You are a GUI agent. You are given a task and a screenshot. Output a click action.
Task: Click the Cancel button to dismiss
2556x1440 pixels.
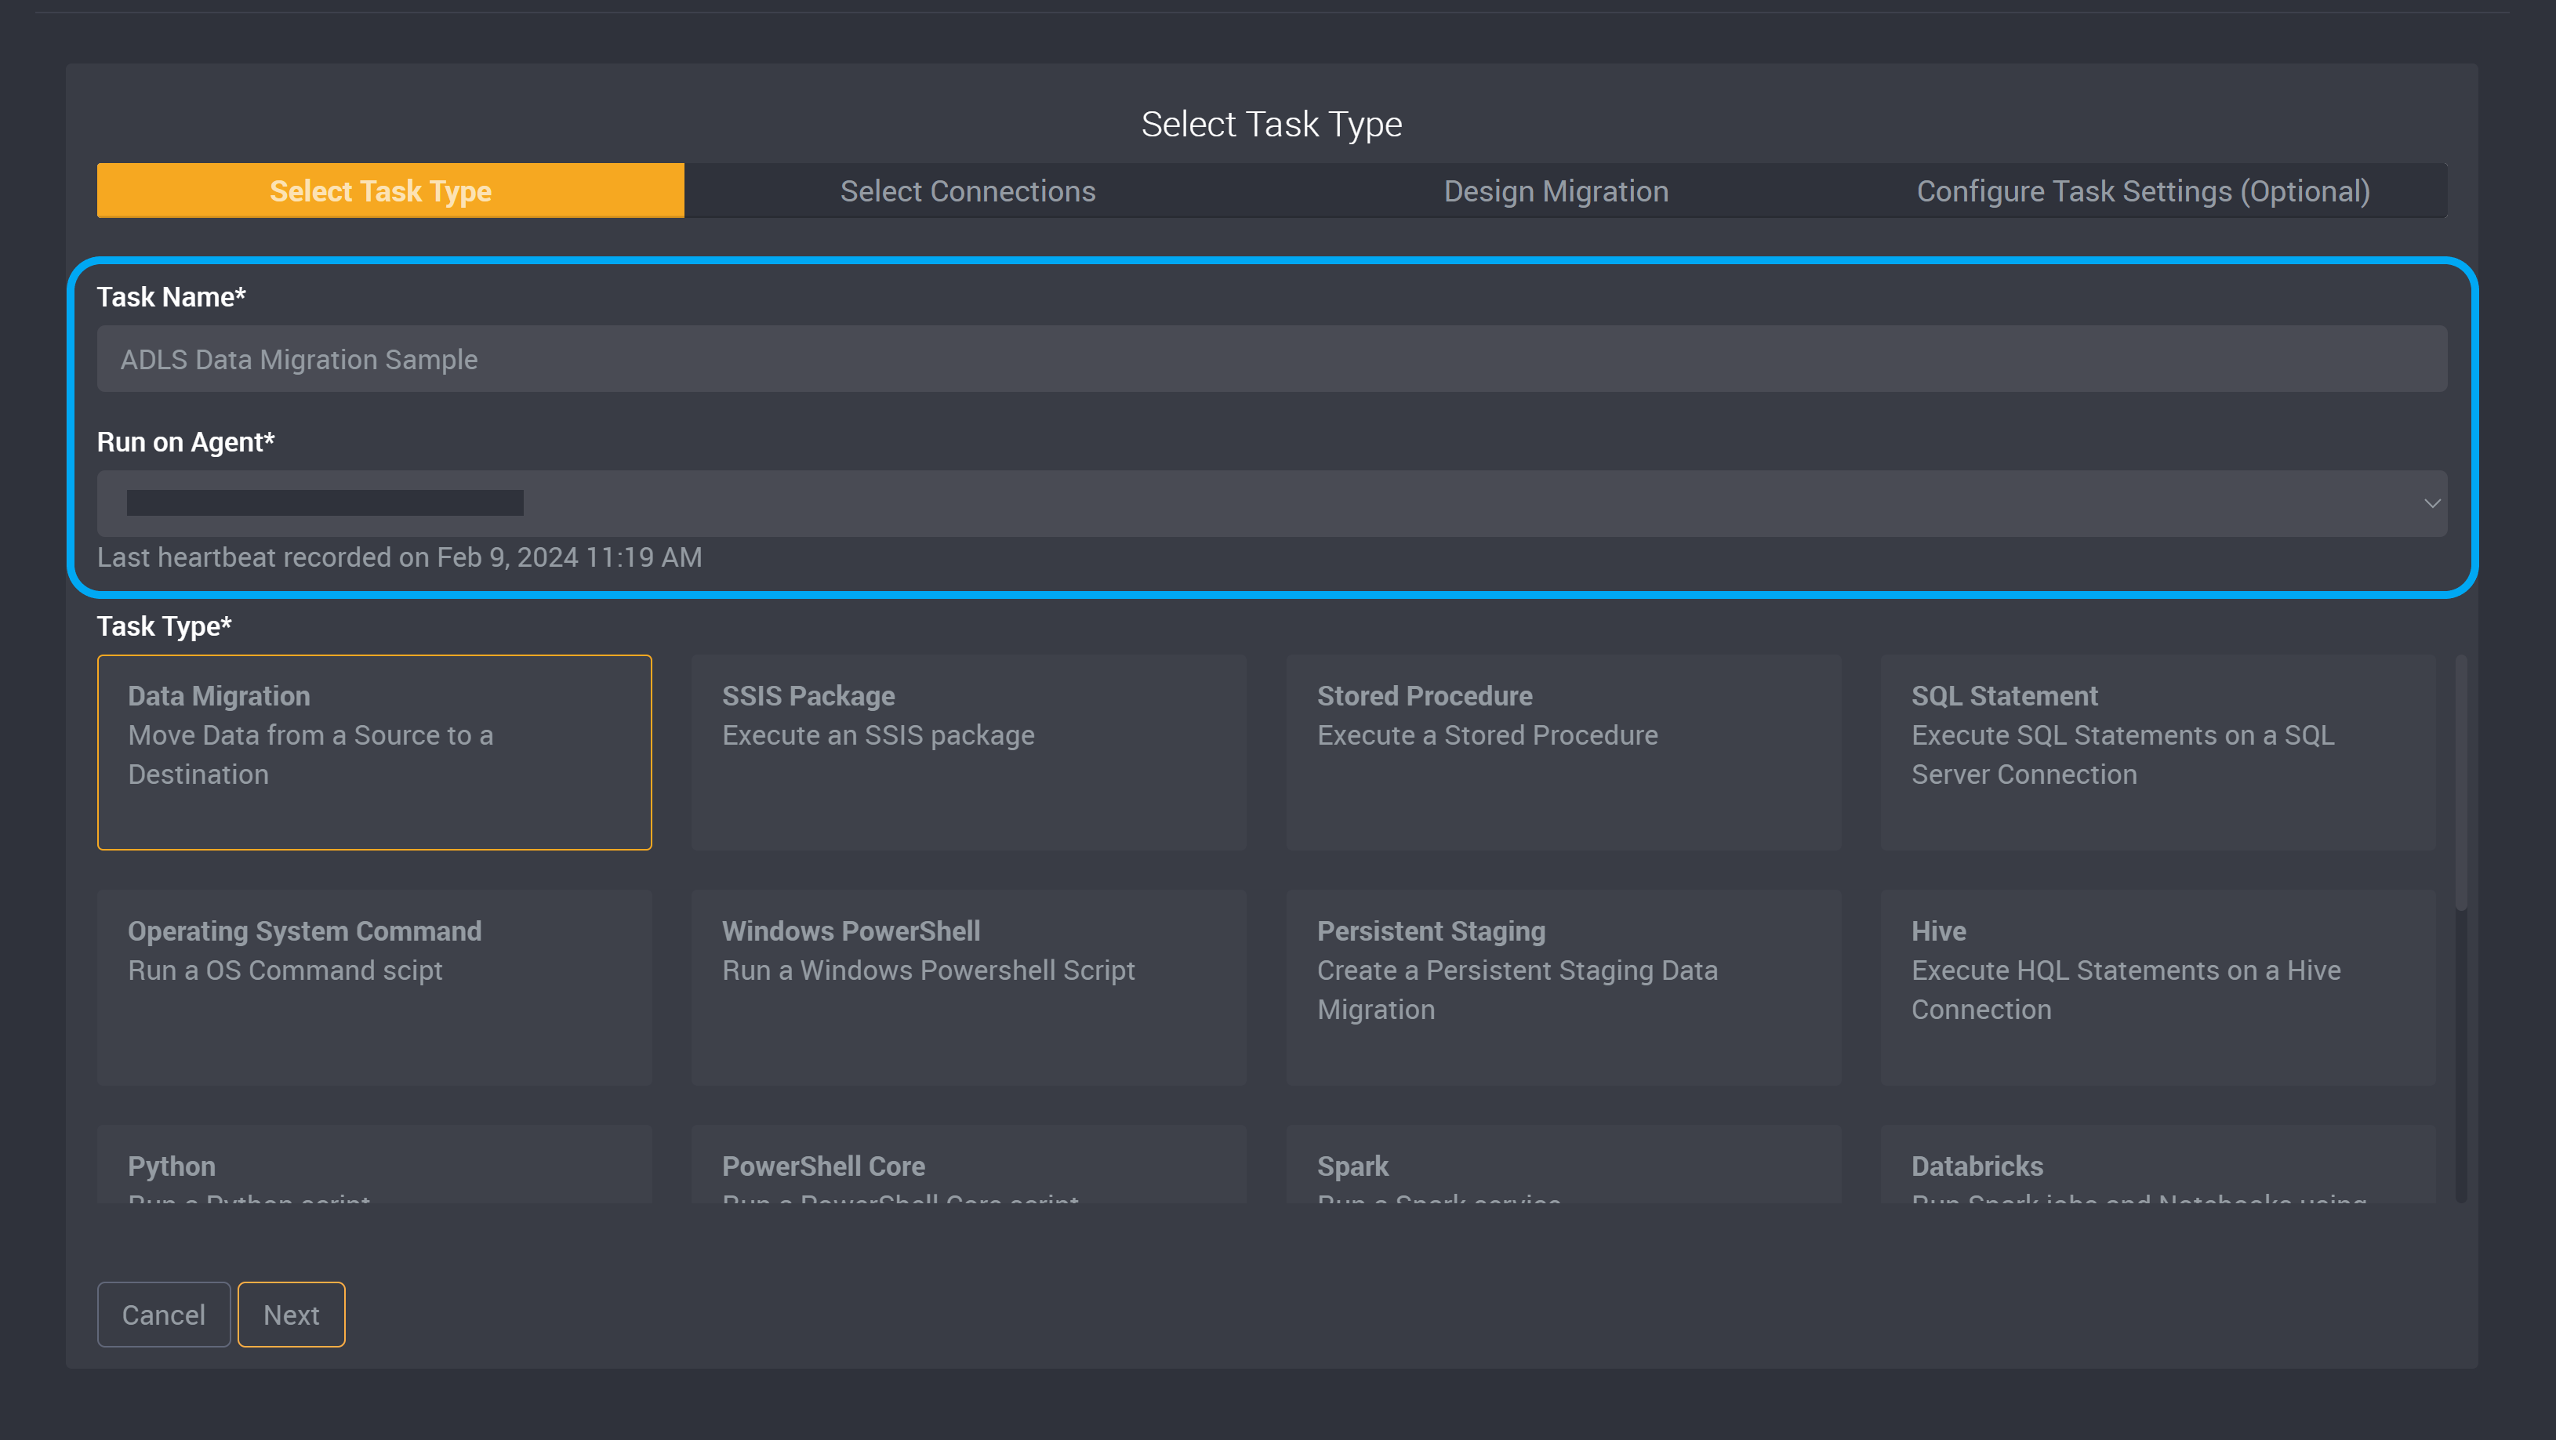pyautogui.click(x=162, y=1314)
